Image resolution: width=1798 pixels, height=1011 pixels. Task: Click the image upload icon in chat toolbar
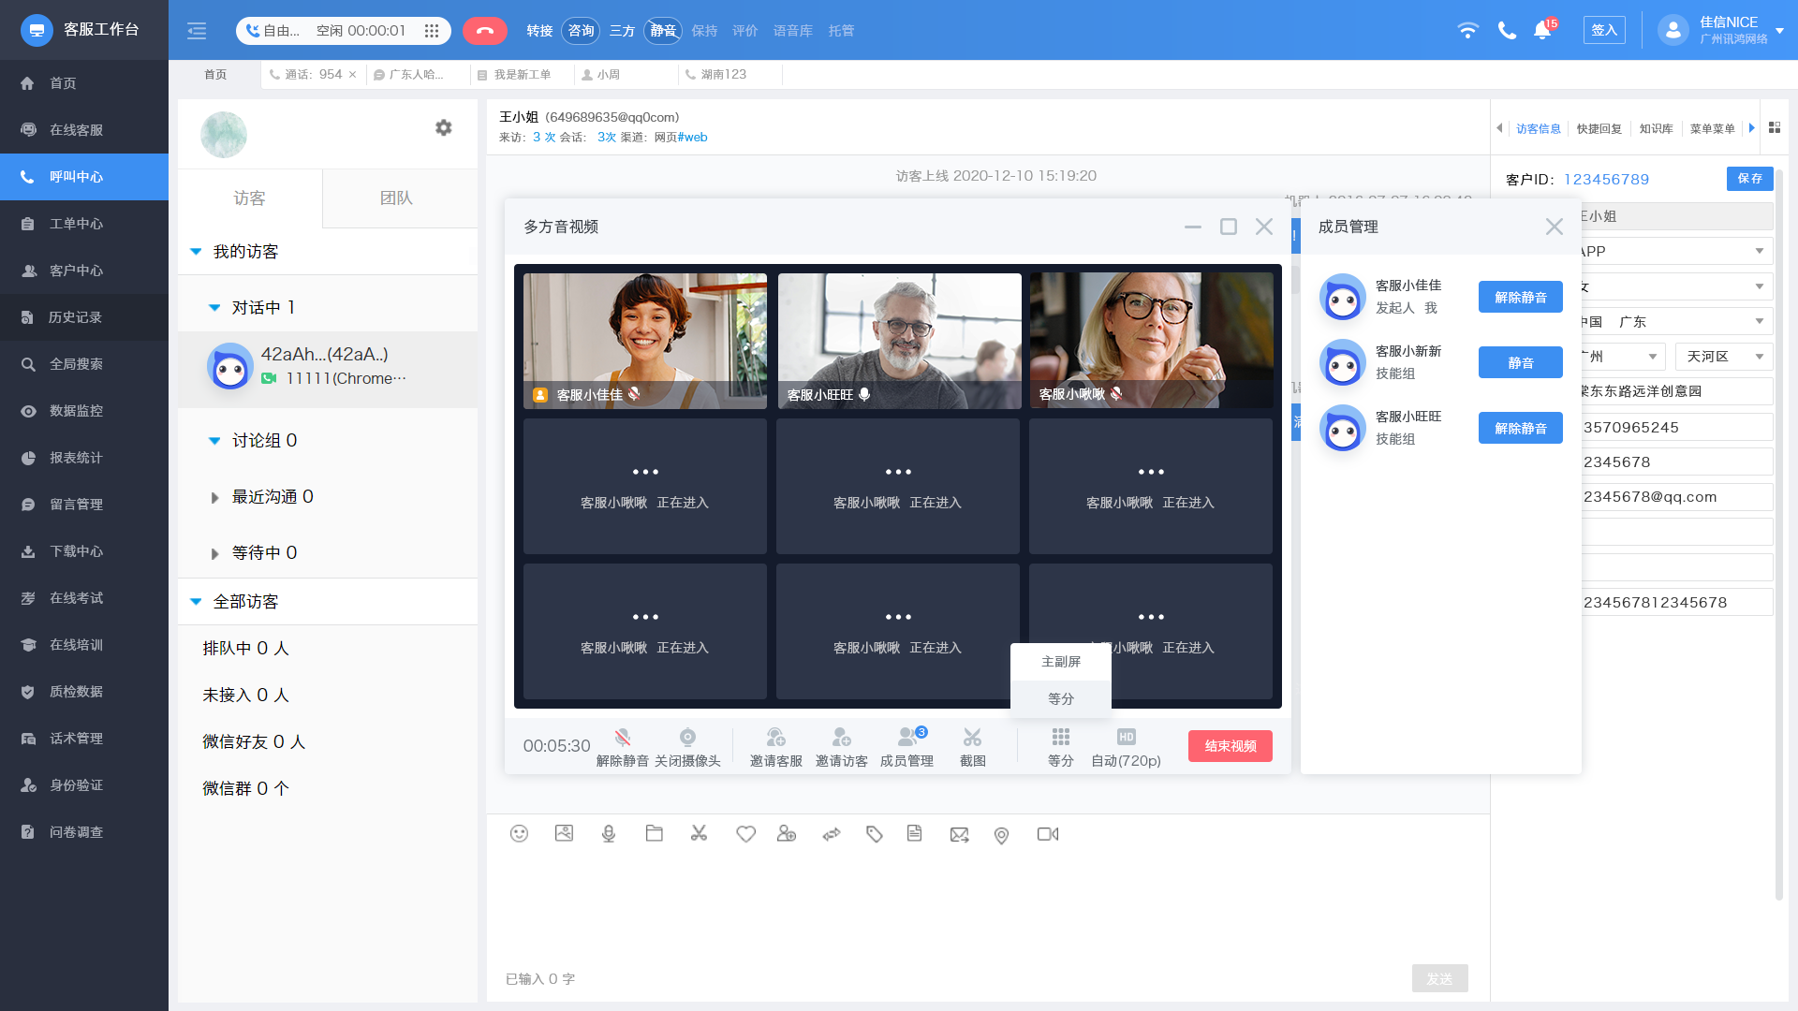click(x=564, y=833)
